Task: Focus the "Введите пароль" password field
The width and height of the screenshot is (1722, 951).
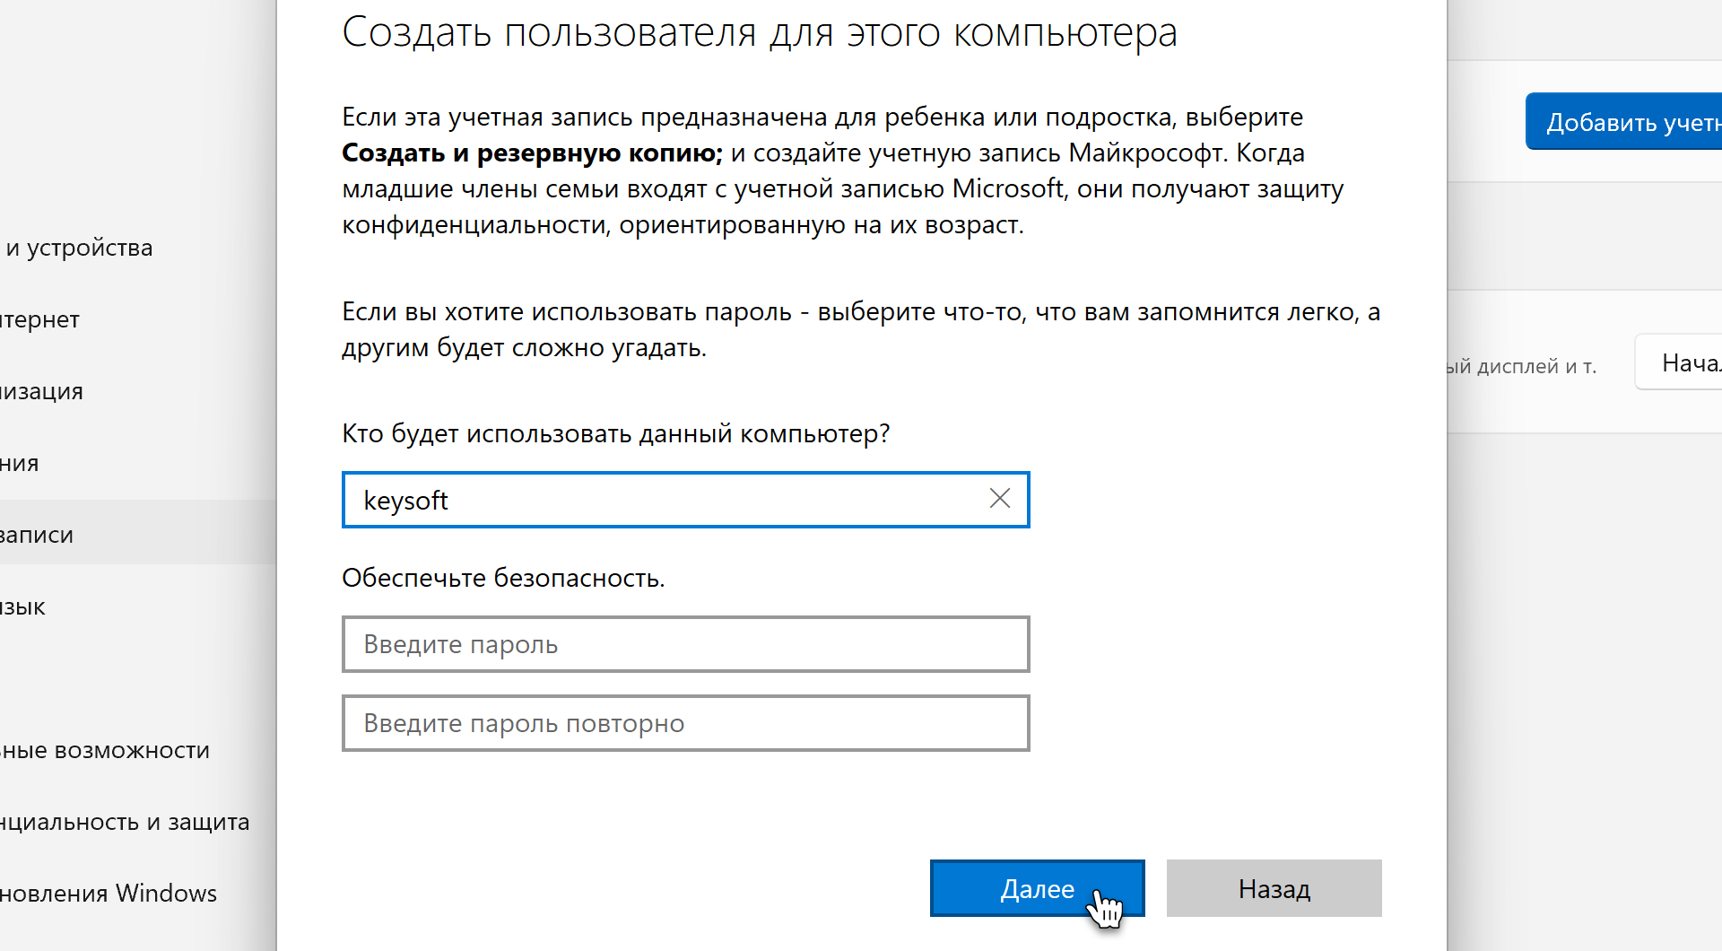Action: coord(685,644)
